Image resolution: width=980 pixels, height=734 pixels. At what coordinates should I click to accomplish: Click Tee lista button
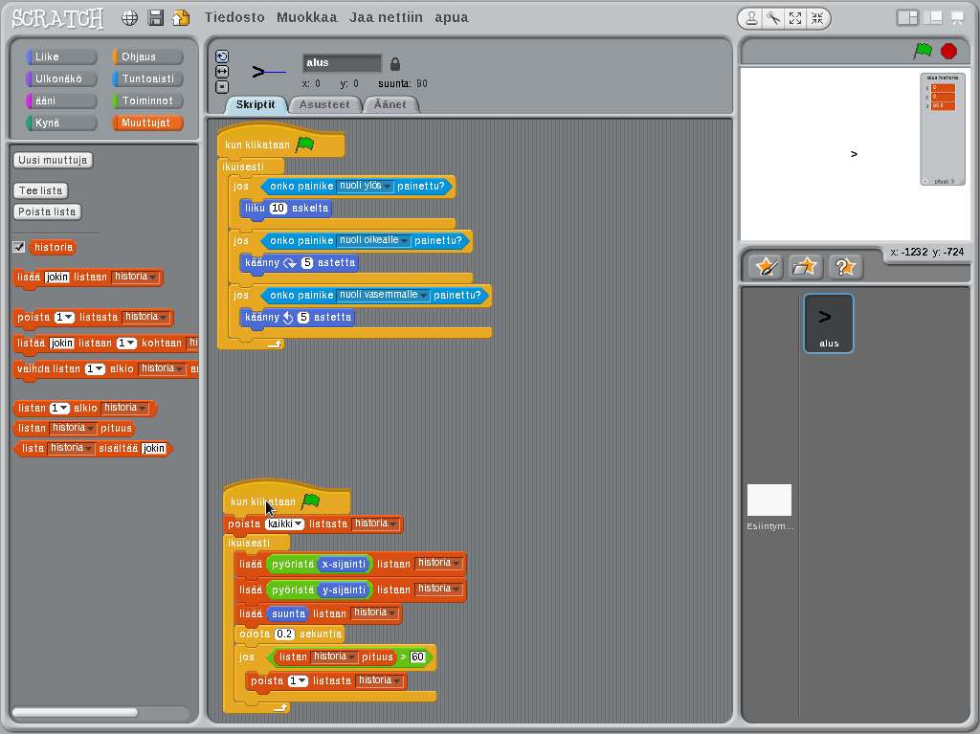[40, 190]
